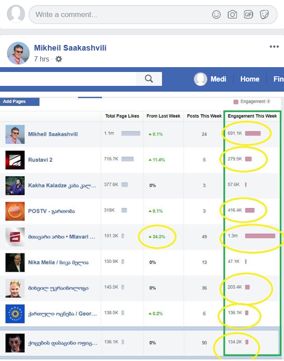
Task: Click the Medi profile avatar icon
Action: (x=200, y=79)
